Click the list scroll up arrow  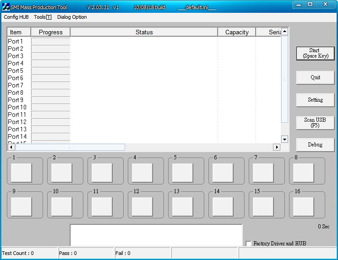pyautogui.click(x=284, y=32)
